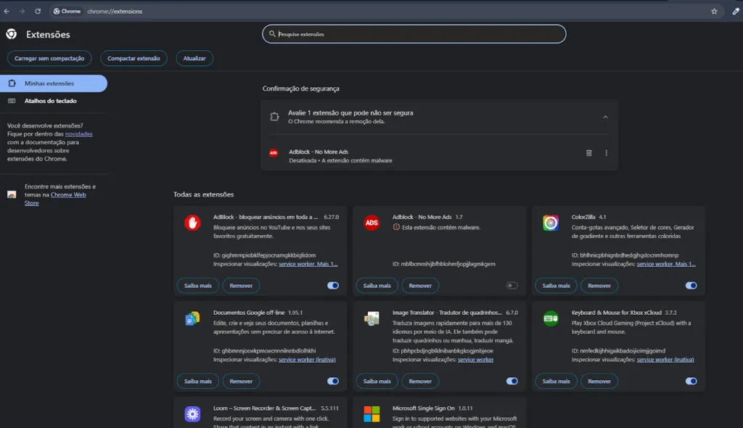Click Saiba mais for Keyboard & Mouse for Xbox
743x428 pixels.
pyautogui.click(x=557, y=382)
